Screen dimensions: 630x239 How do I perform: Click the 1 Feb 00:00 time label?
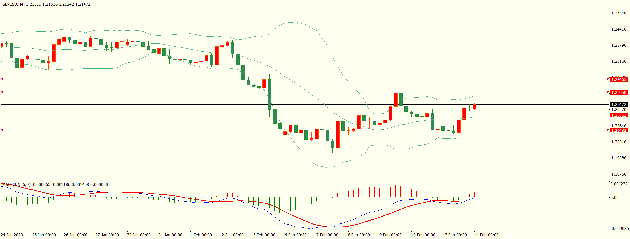click(201, 235)
